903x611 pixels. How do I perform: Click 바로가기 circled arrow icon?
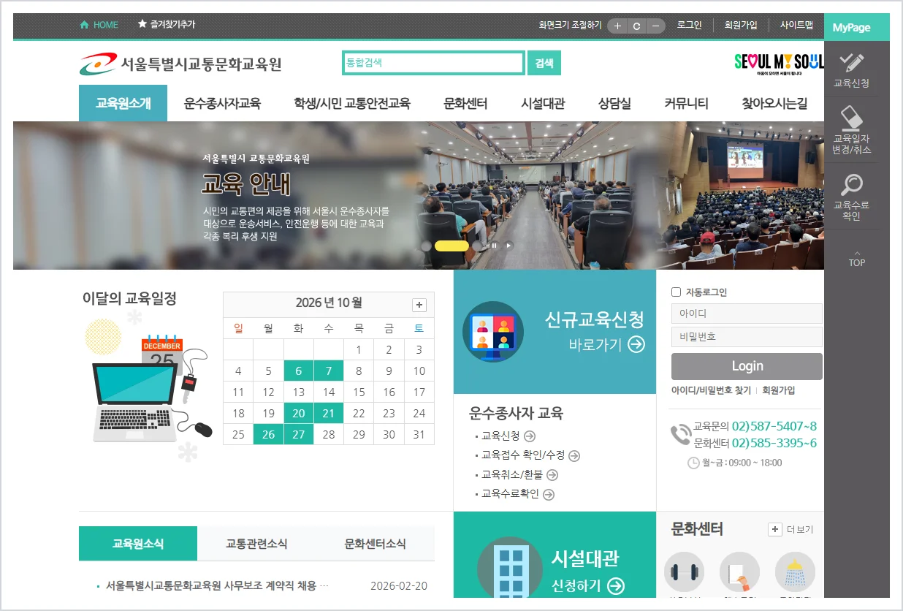(636, 344)
